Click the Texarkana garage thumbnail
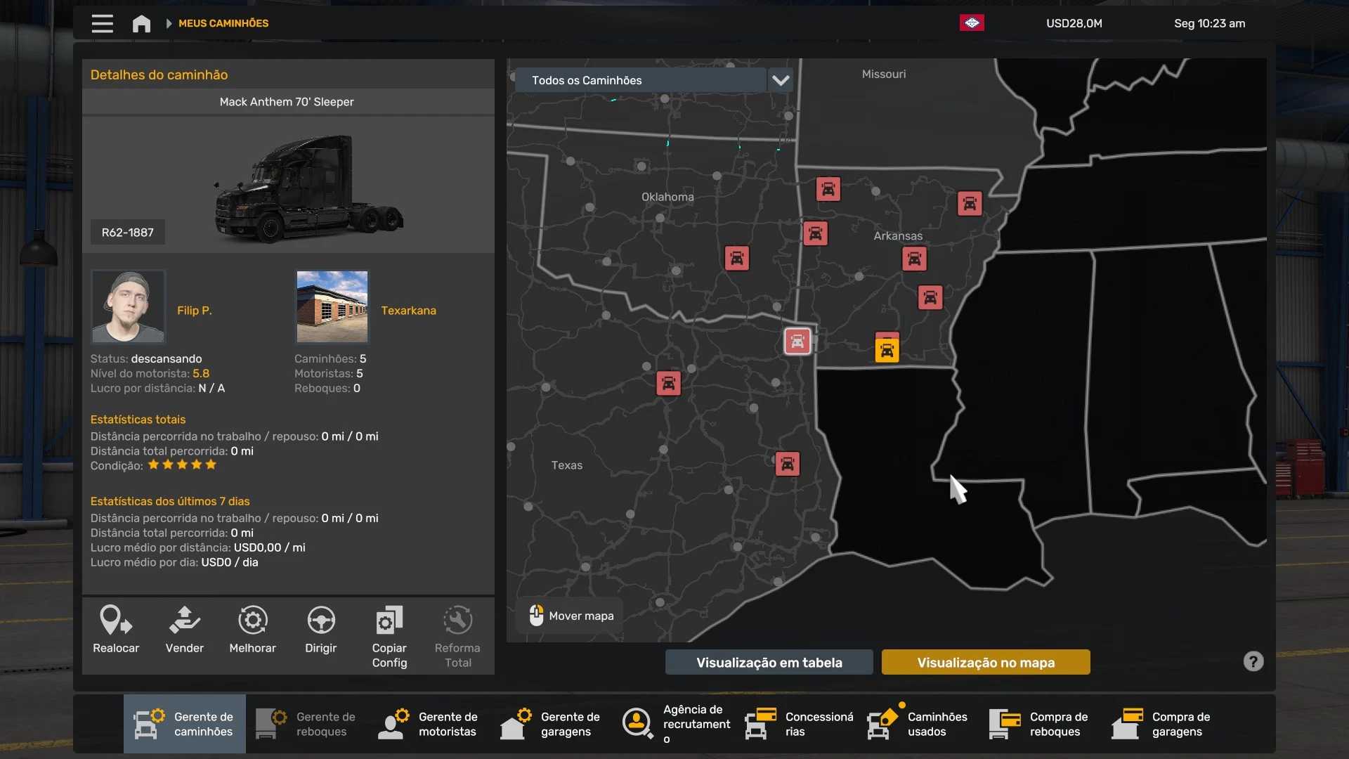 (x=332, y=306)
